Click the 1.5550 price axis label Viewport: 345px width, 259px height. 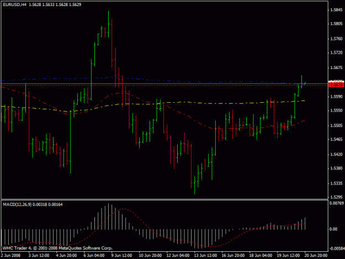pos(336,110)
